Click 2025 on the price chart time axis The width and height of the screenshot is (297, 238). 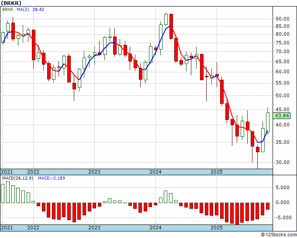pos(217,172)
